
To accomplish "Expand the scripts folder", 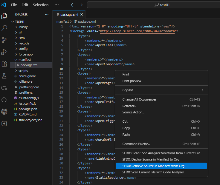I will 31,71.
